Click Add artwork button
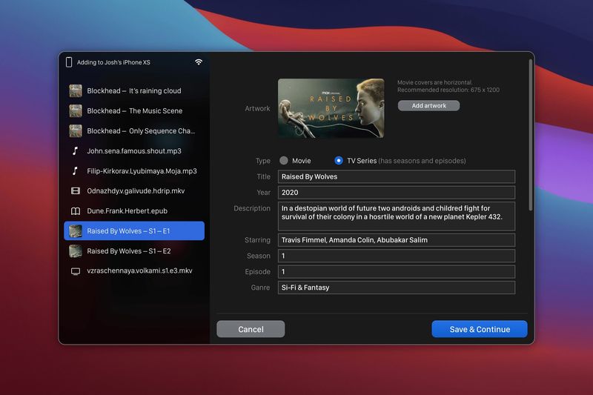This screenshot has height=395, width=593. [429, 105]
